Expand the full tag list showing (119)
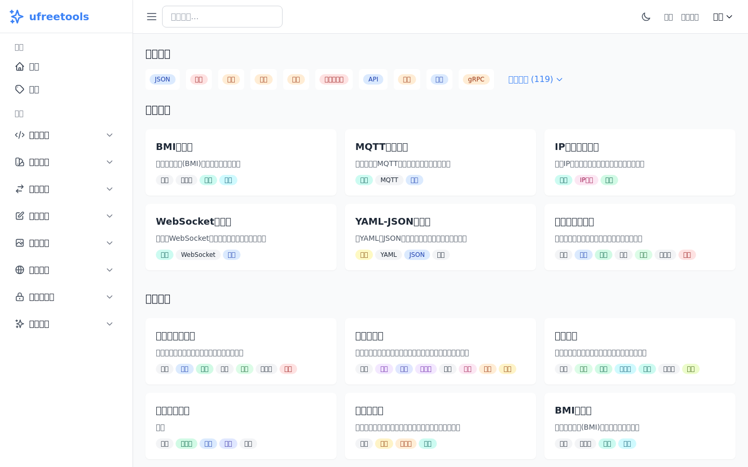Screen dimensions: 748x467 pos(536,79)
